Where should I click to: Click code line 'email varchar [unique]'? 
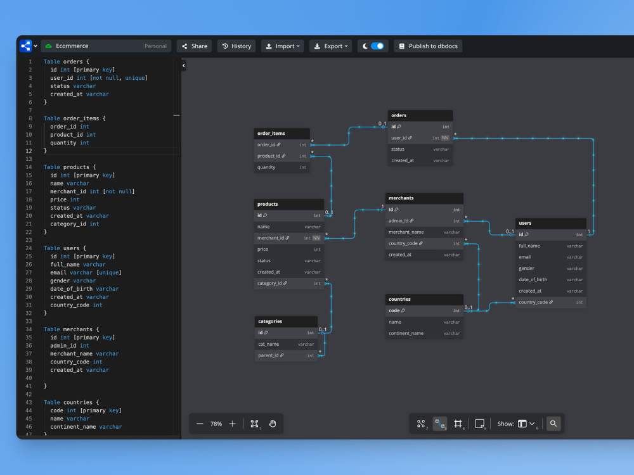point(86,272)
